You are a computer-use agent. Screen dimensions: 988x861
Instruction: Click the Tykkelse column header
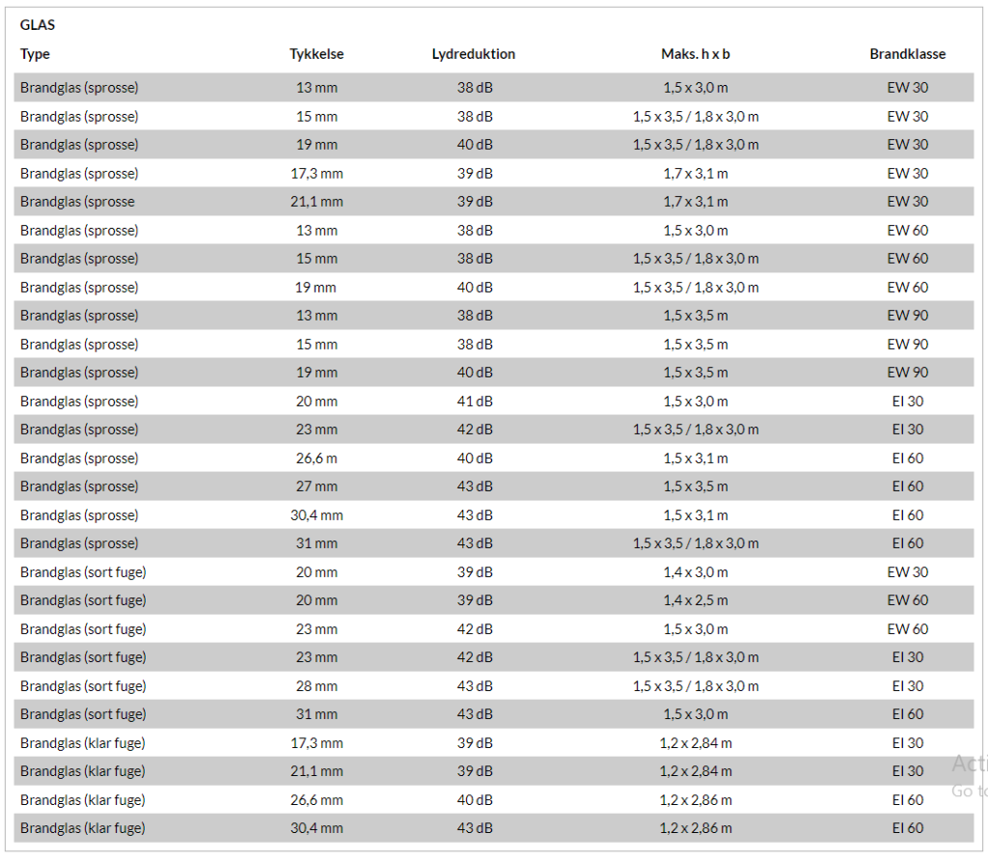pos(316,54)
